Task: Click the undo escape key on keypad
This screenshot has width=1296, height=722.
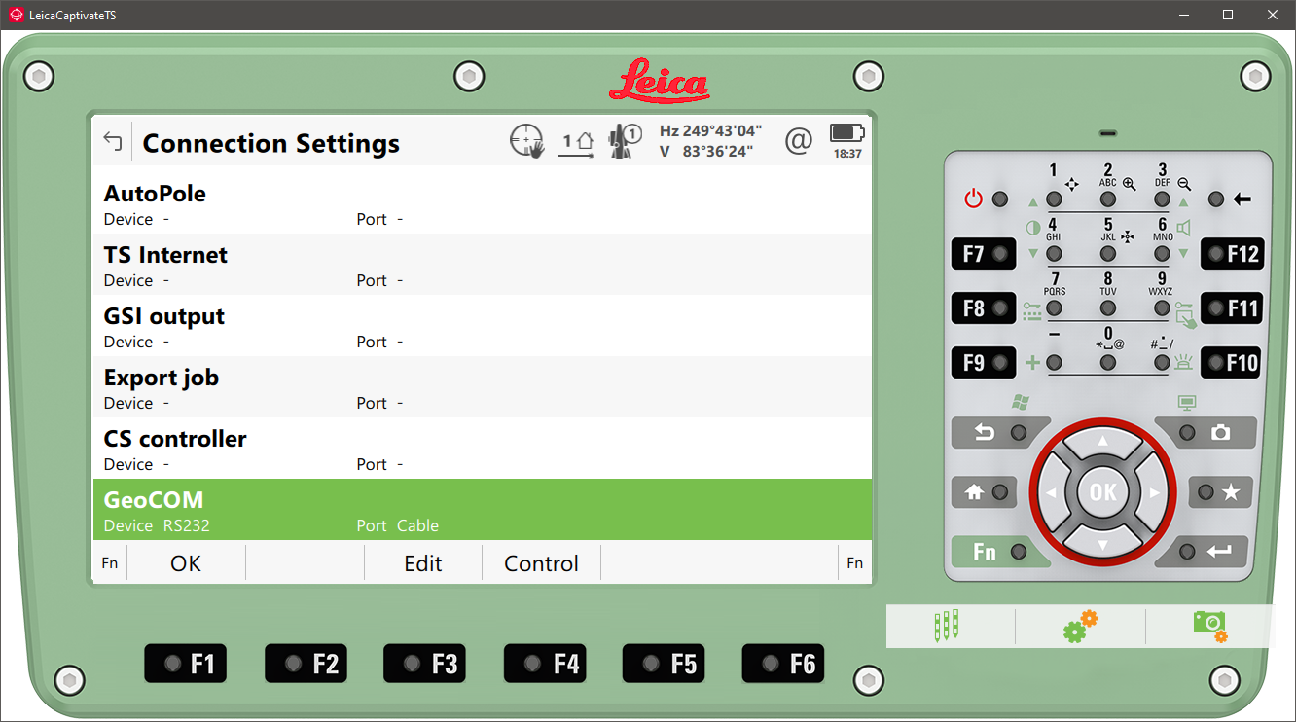Action: [1000, 433]
